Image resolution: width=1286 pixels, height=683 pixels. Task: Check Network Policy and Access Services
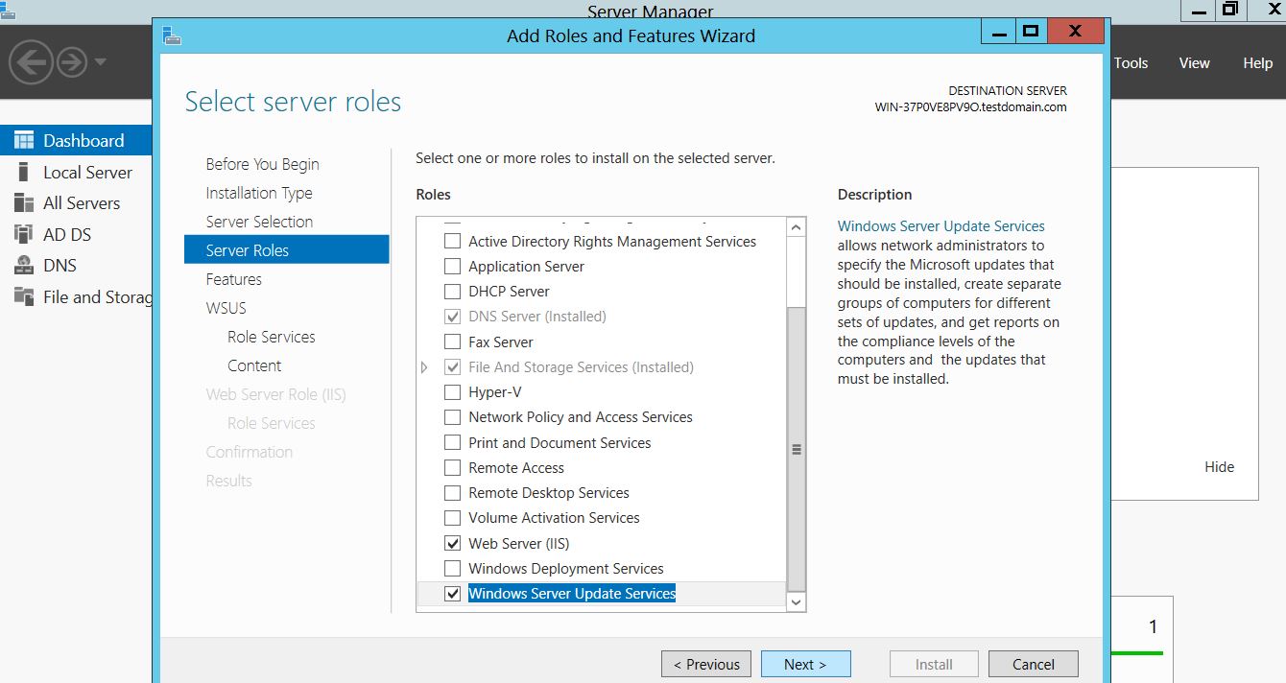point(453,417)
